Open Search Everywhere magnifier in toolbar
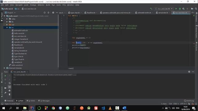Image resolution: width=198 pixels, height=111 pixels. (x=196, y=9)
